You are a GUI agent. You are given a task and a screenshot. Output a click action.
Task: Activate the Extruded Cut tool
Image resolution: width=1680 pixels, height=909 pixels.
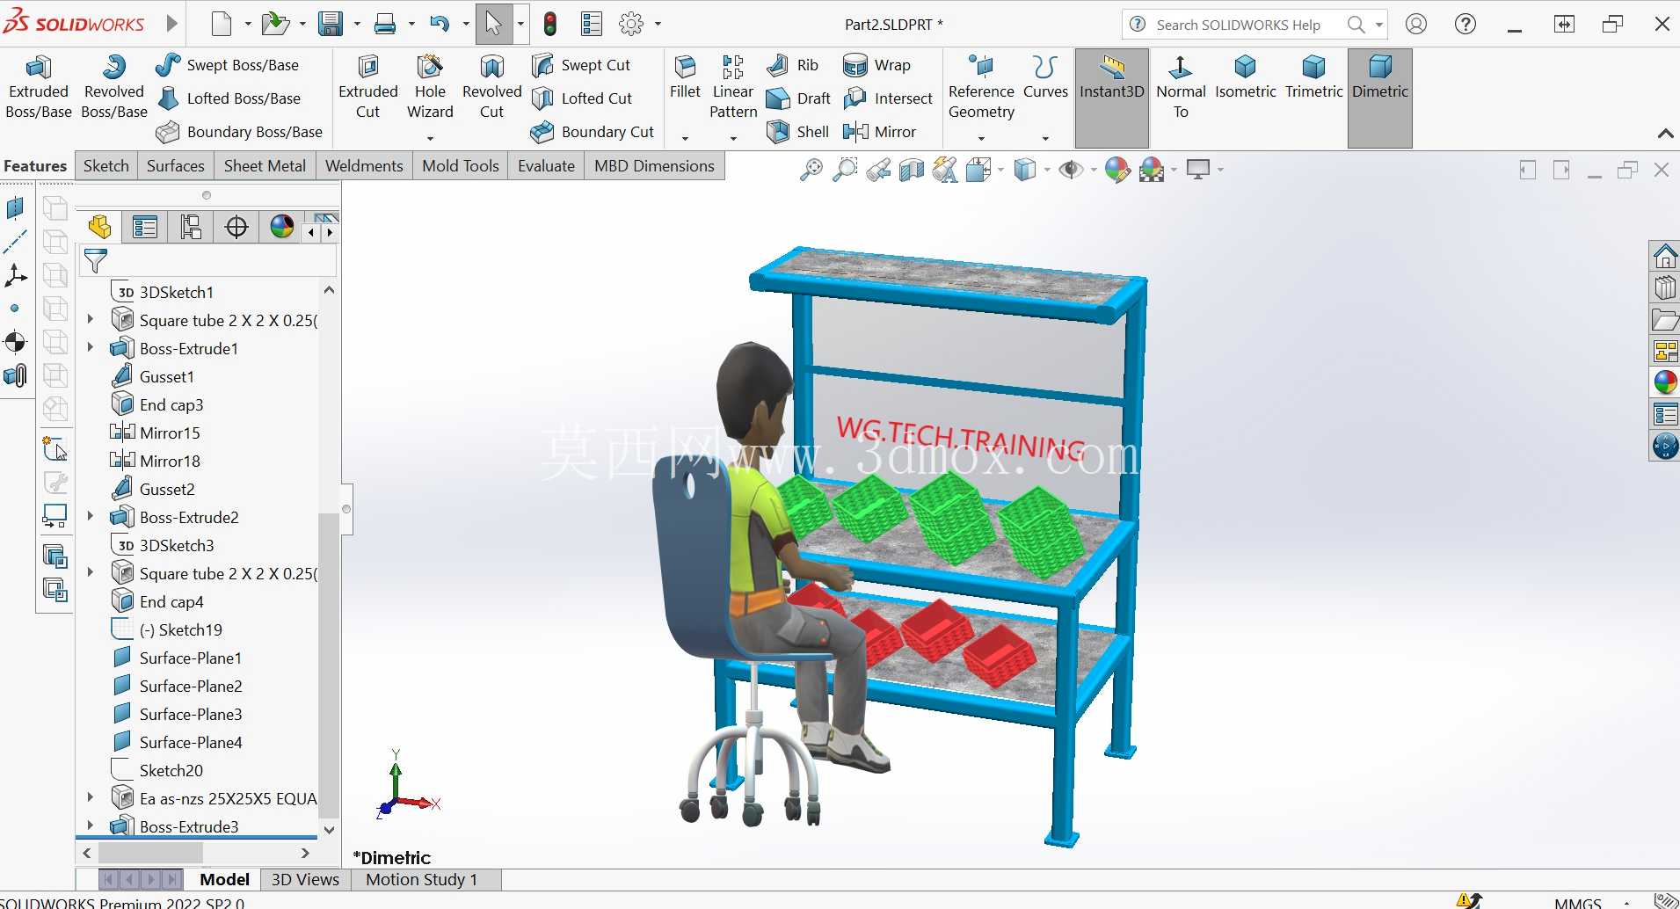click(368, 87)
